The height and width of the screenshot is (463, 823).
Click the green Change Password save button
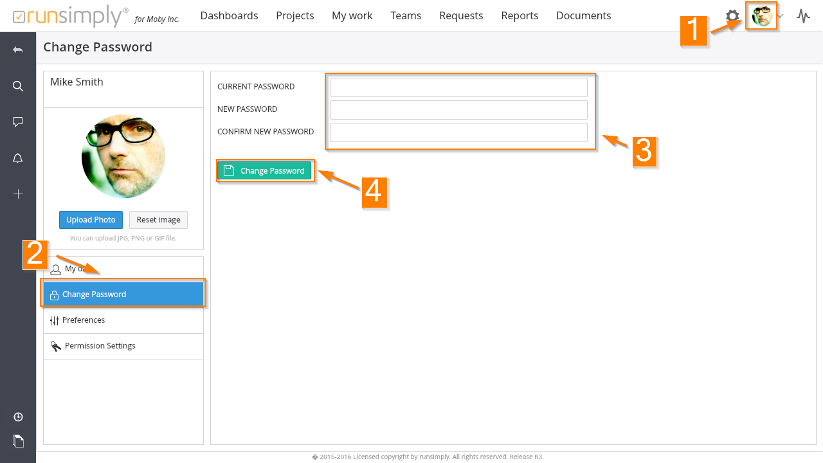point(264,170)
